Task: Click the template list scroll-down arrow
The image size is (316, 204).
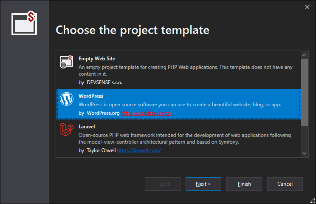Action: pyautogui.click(x=304, y=153)
